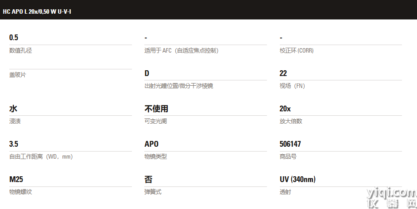Click the 数值孔径 label
The image size is (417, 209).
pos(20,50)
